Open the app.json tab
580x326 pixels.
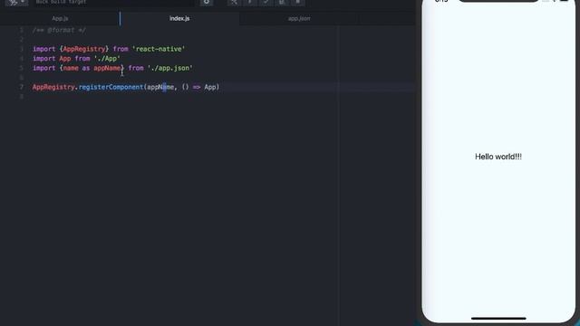[x=299, y=18]
